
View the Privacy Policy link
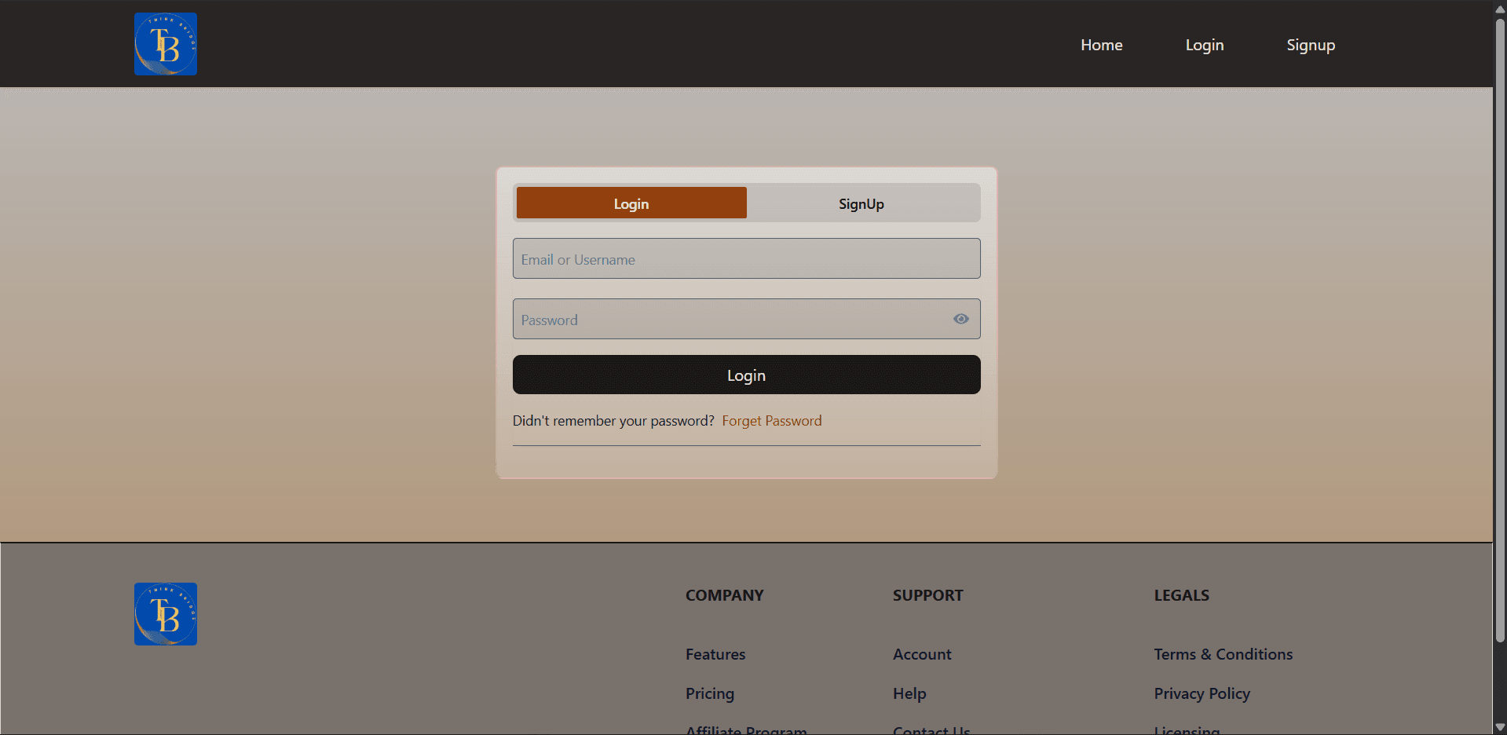click(x=1202, y=693)
